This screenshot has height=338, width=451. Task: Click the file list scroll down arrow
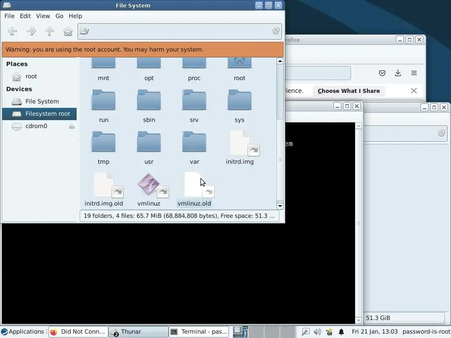pyautogui.click(x=280, y=206)
